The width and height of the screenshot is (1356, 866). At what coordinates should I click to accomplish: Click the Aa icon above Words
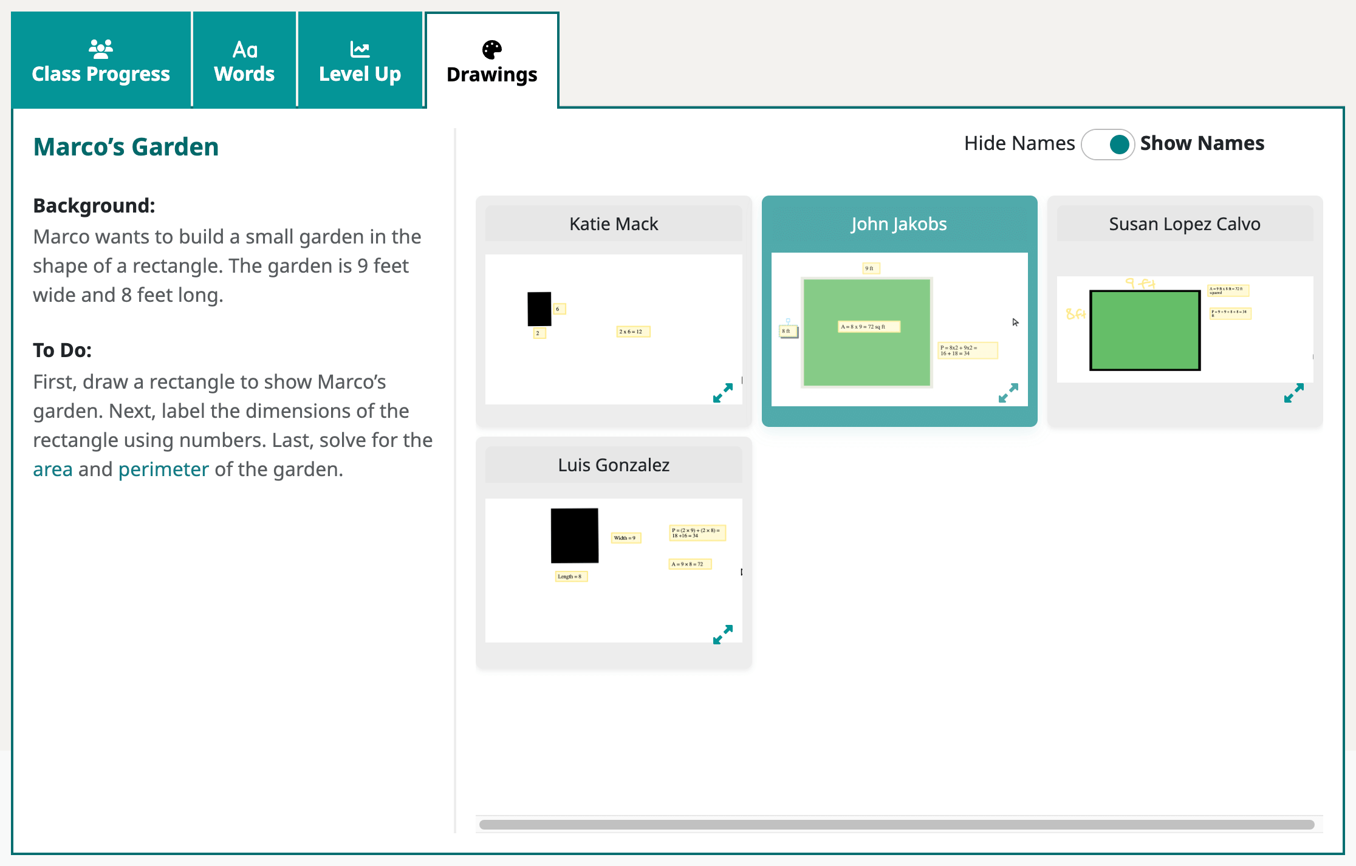pos(245,50)
